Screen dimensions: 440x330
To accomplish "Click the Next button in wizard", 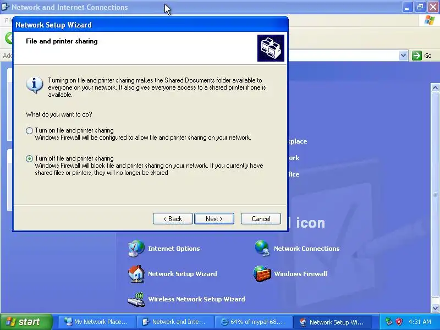I will click(x=214, y=218).
